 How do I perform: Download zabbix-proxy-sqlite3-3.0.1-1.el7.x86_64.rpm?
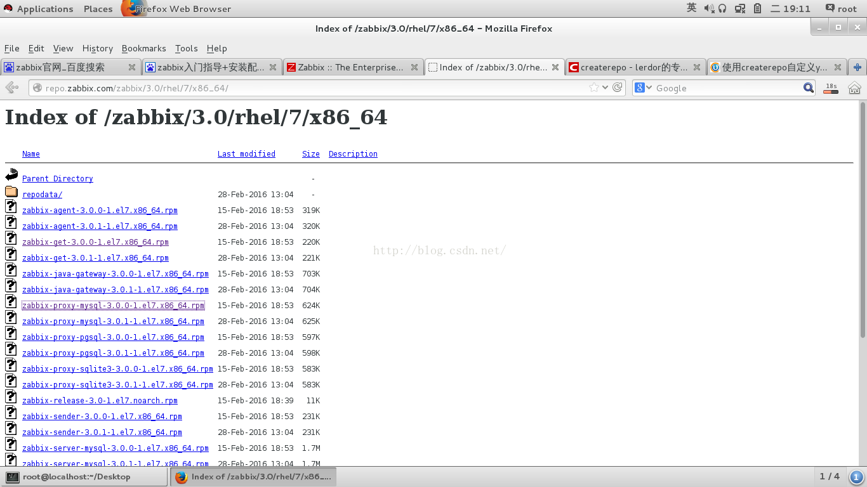click(117, 385)
